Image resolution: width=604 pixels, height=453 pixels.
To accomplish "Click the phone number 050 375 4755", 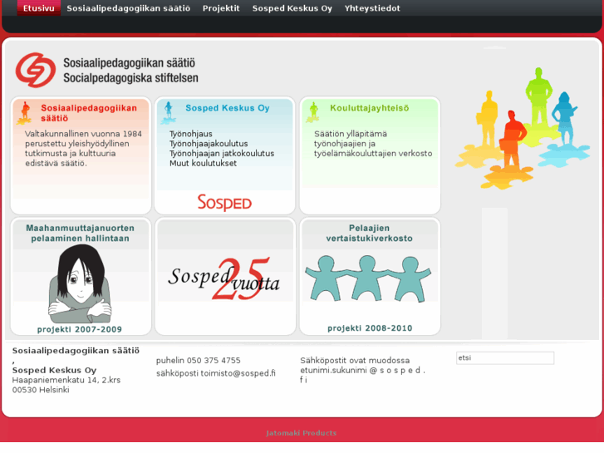I will 214,361.
